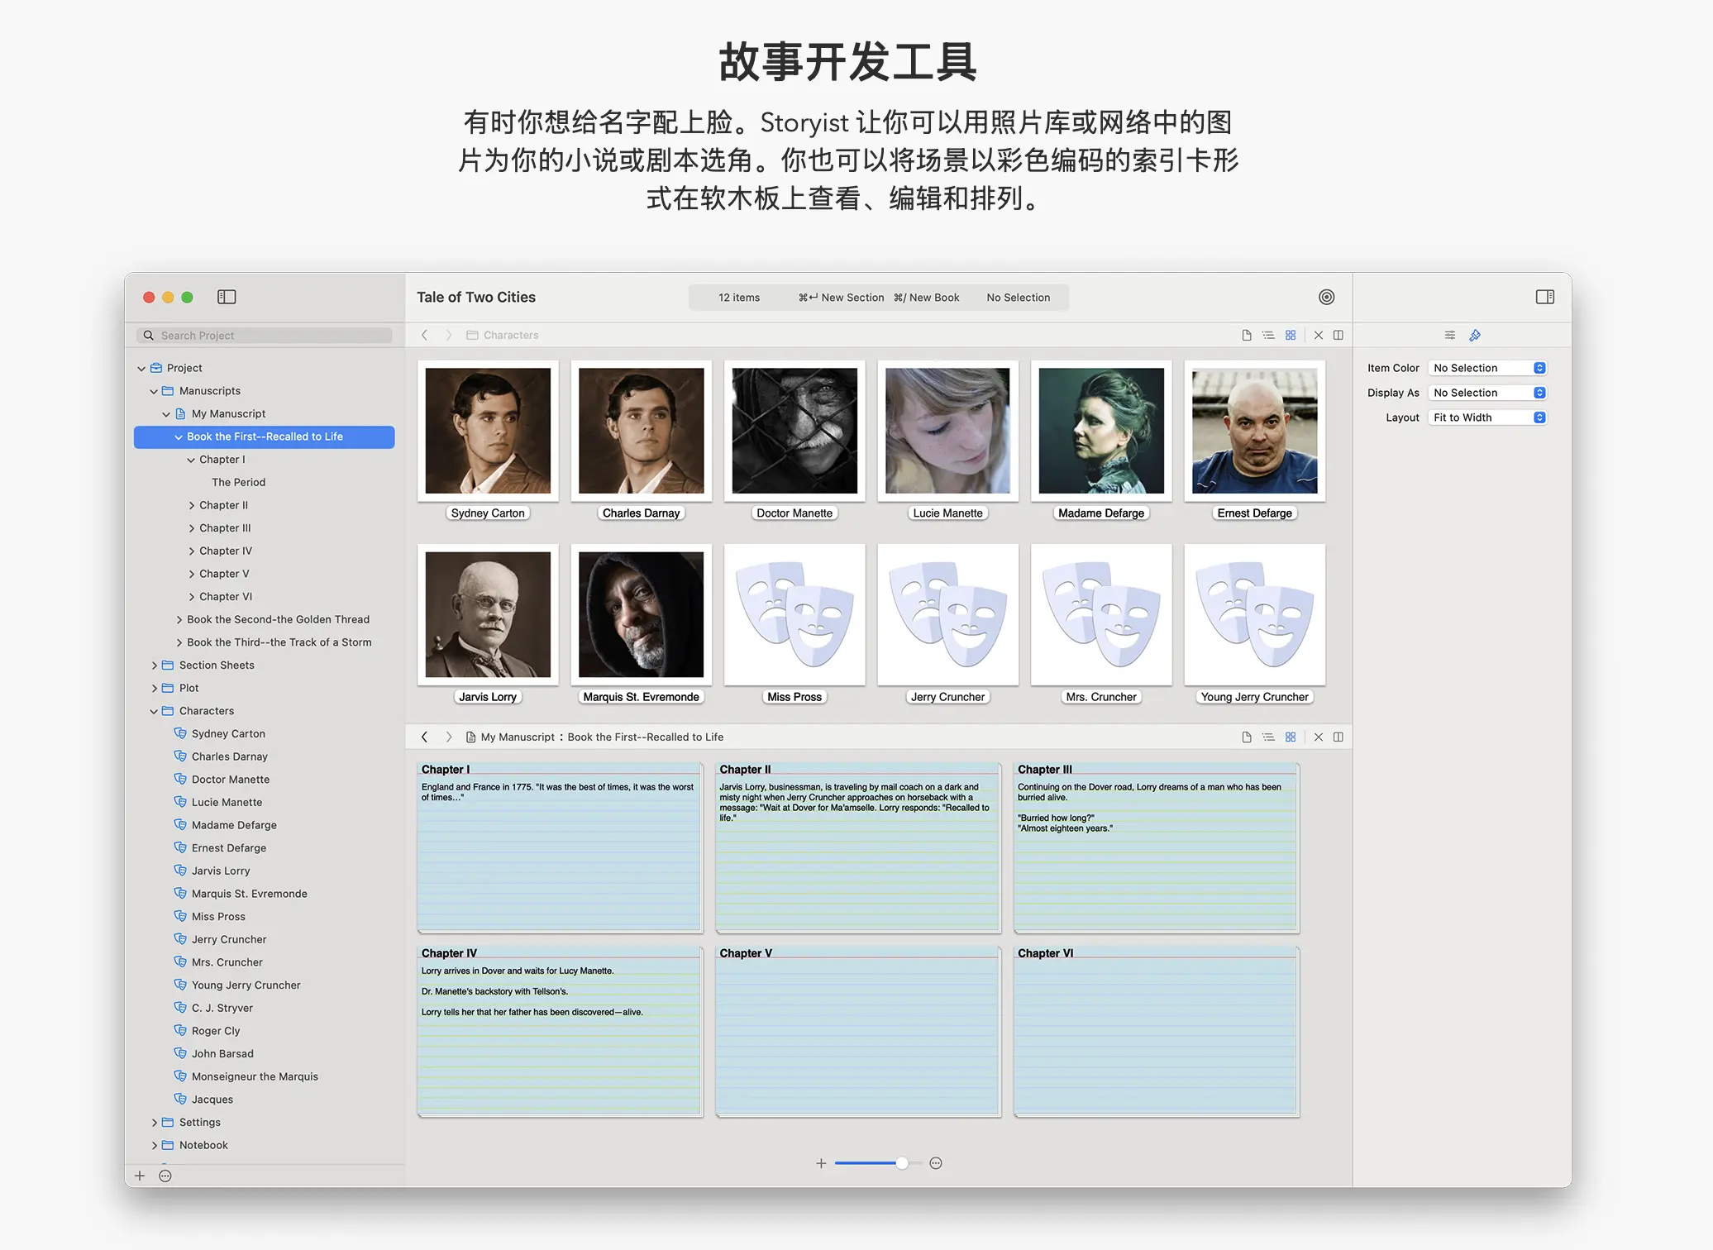Screen dimensions: 1713x1250
Task: Click the goal target icon in toolbar
Action: 1326,297
